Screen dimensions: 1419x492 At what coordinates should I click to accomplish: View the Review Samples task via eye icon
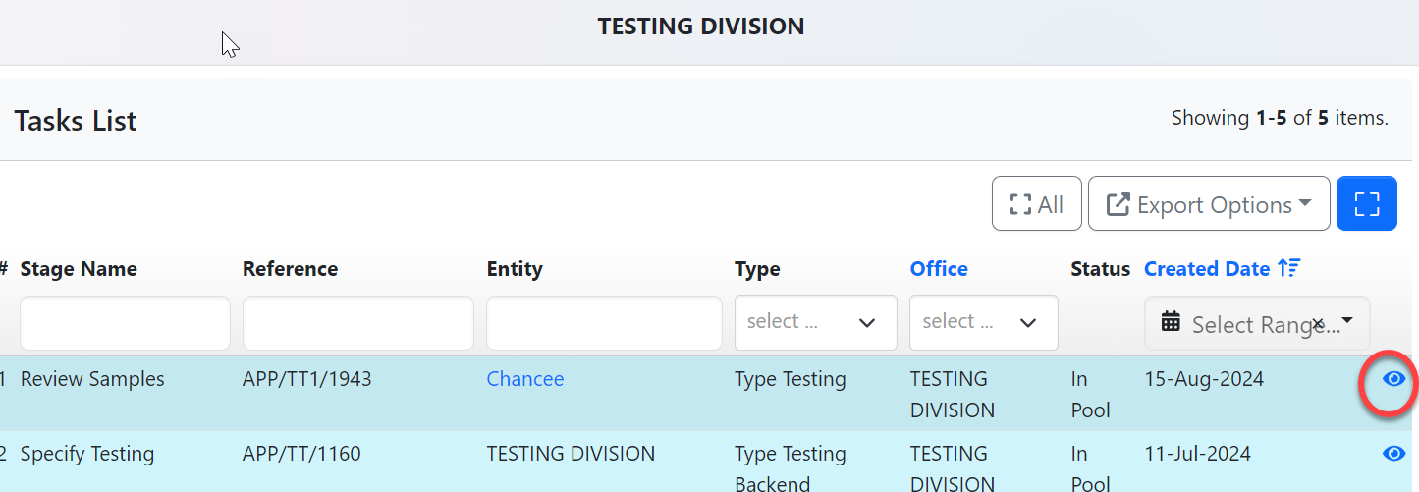coord(1393,379)
